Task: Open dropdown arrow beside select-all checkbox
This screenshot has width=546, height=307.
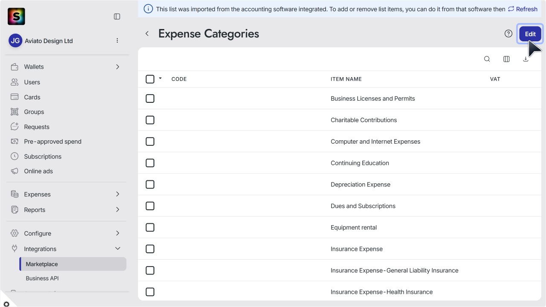Action: tap(160, 78)
